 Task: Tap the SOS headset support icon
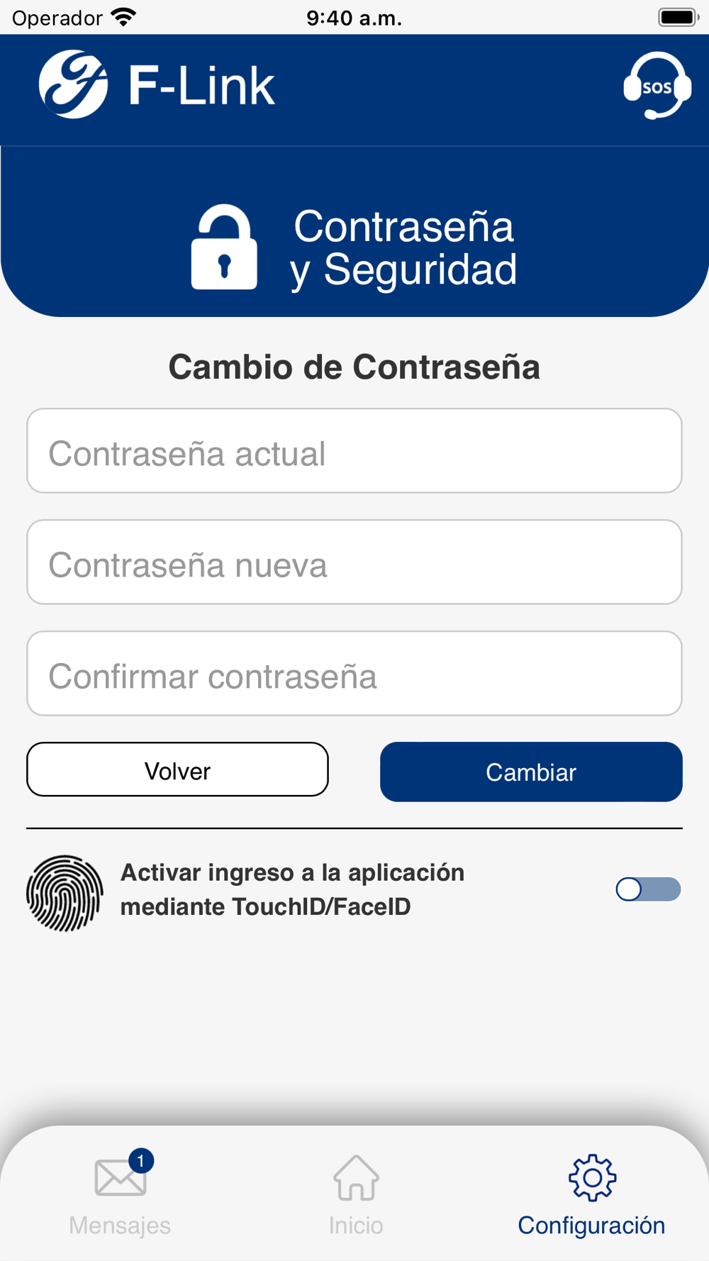[x=657, y=86]
